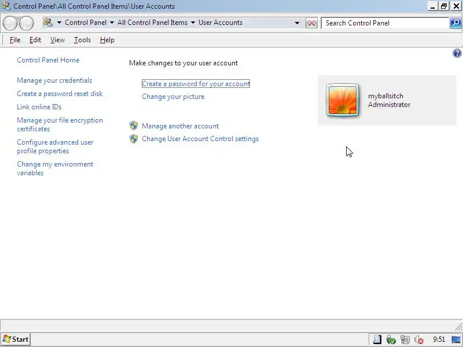Image resolution: width=463 pixels, height=347 pixels.
Task: Open the File menu
Action: coord(15,40)
